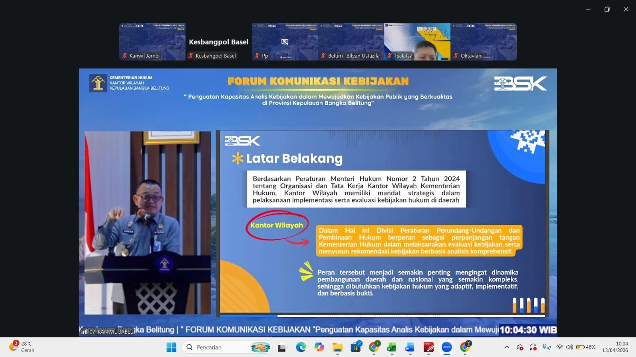Click the Windows Start button

171,347
